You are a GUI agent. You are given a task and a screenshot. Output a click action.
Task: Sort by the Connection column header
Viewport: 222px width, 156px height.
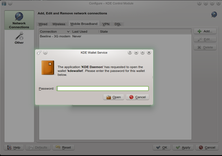pos(55,32)
